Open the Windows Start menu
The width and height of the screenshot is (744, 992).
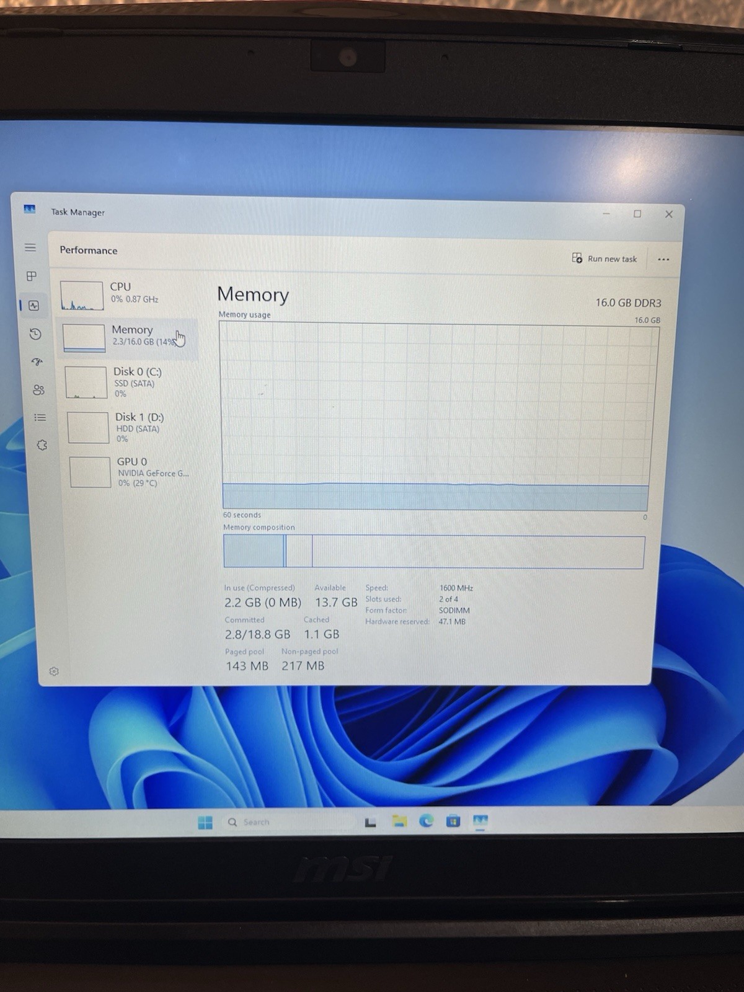pyautogui.click(x=205, y=822)
